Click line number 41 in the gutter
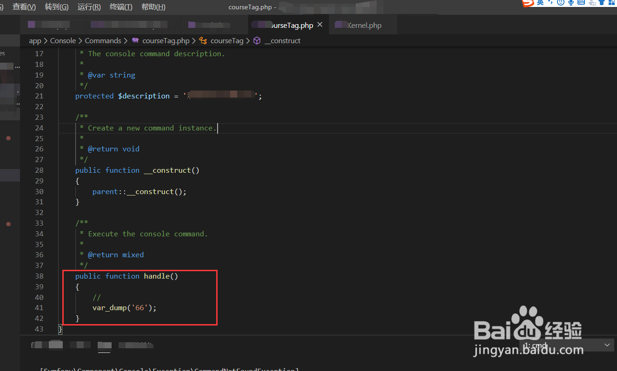The height and width of the screenshot is (371, 617). [39, 308]
